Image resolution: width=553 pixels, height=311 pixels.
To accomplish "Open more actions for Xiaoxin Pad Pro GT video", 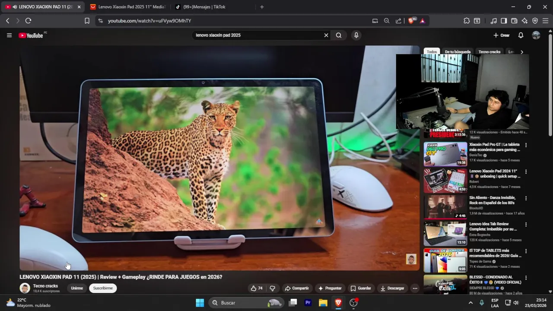I will tap(526, 145).
